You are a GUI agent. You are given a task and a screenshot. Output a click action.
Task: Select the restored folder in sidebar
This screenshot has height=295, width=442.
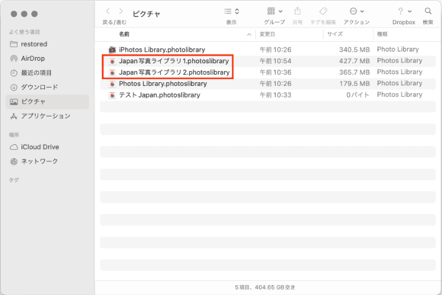(x=34, y=44)
